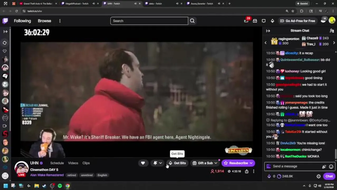This screenshot has width=337, height=190.
Task: Open the Whispers envelope icon
Action: (x=255, y=21)
